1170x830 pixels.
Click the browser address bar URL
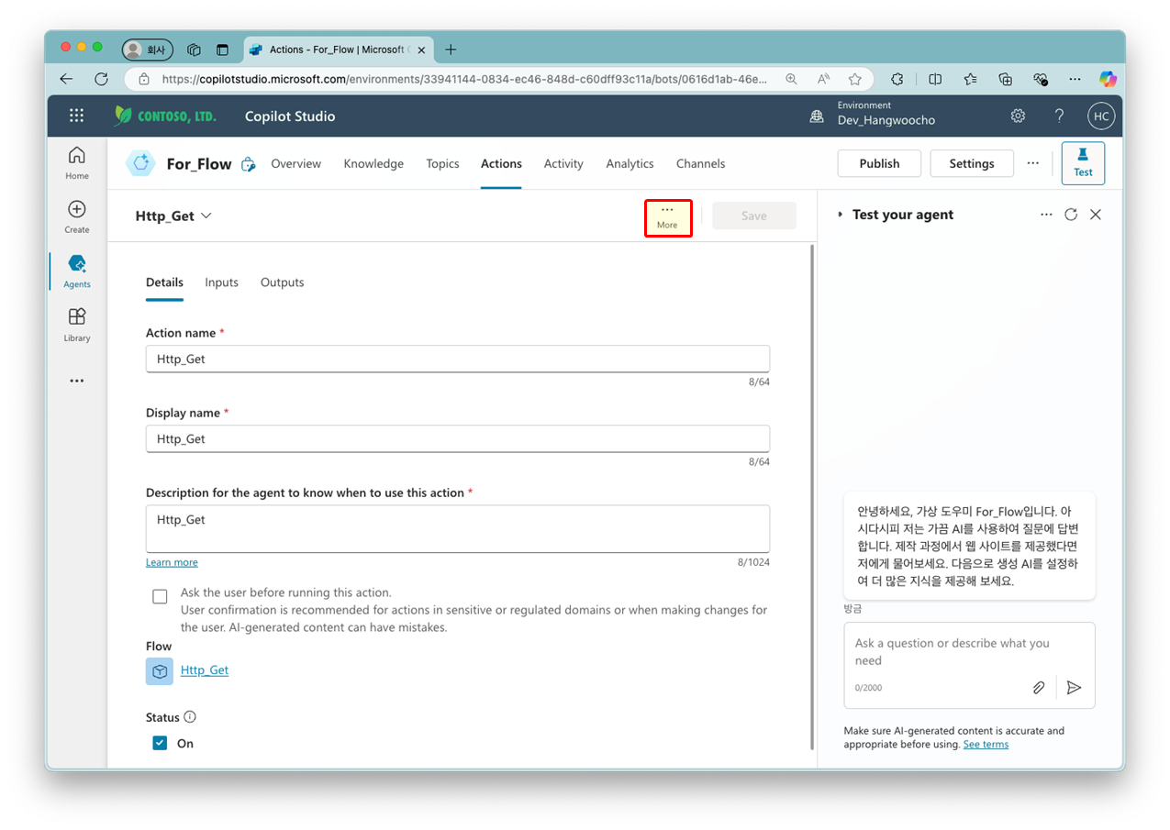pos(463,79)
